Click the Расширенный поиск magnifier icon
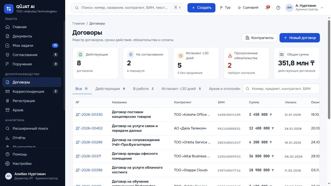 coord(7,128)
